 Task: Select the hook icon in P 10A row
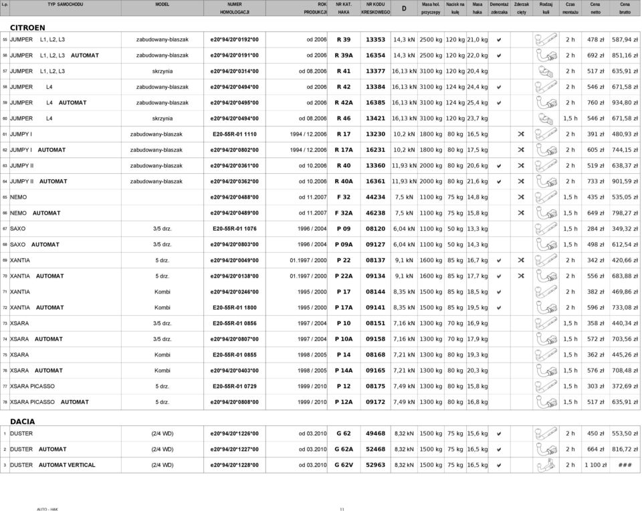coord(546,339)
